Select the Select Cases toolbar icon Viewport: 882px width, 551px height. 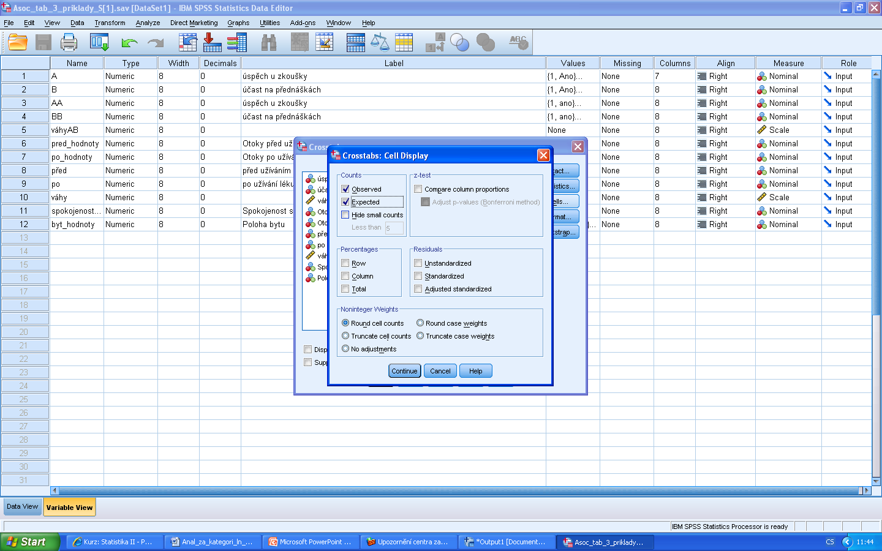(x=404, y=43)
